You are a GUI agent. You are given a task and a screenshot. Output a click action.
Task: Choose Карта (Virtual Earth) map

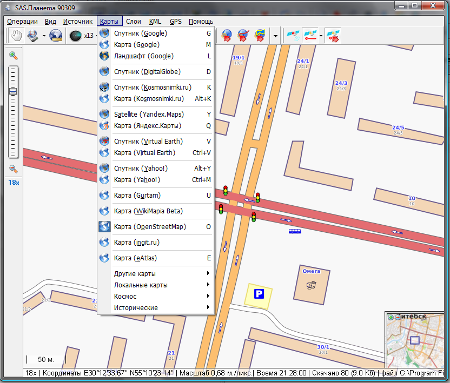click(156, 152)
